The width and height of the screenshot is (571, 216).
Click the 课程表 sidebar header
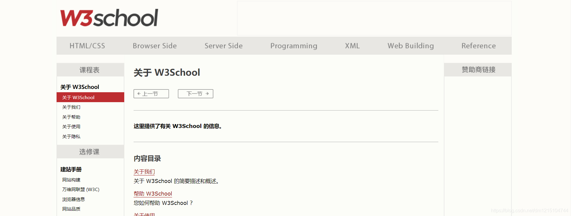click(x=90, y=70)
